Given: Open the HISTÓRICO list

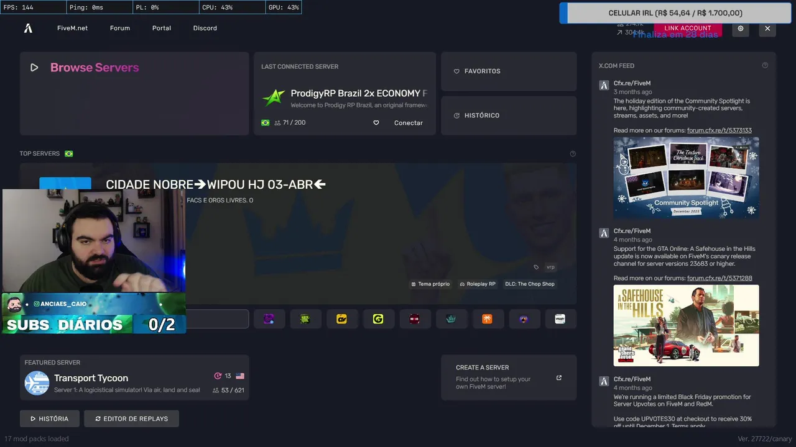Looking at the screenshot, I should (509, 115).
